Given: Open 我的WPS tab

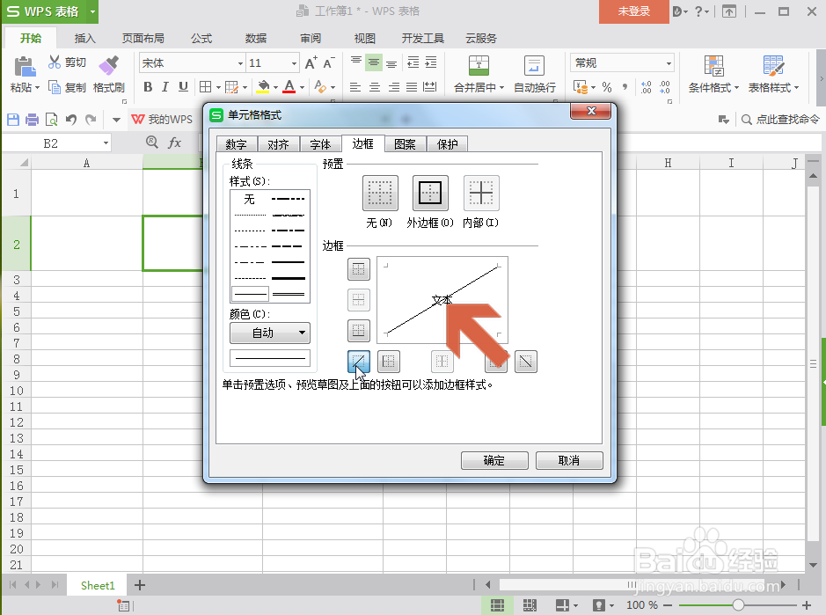Looking at the screenshot, I should [162, 120].
